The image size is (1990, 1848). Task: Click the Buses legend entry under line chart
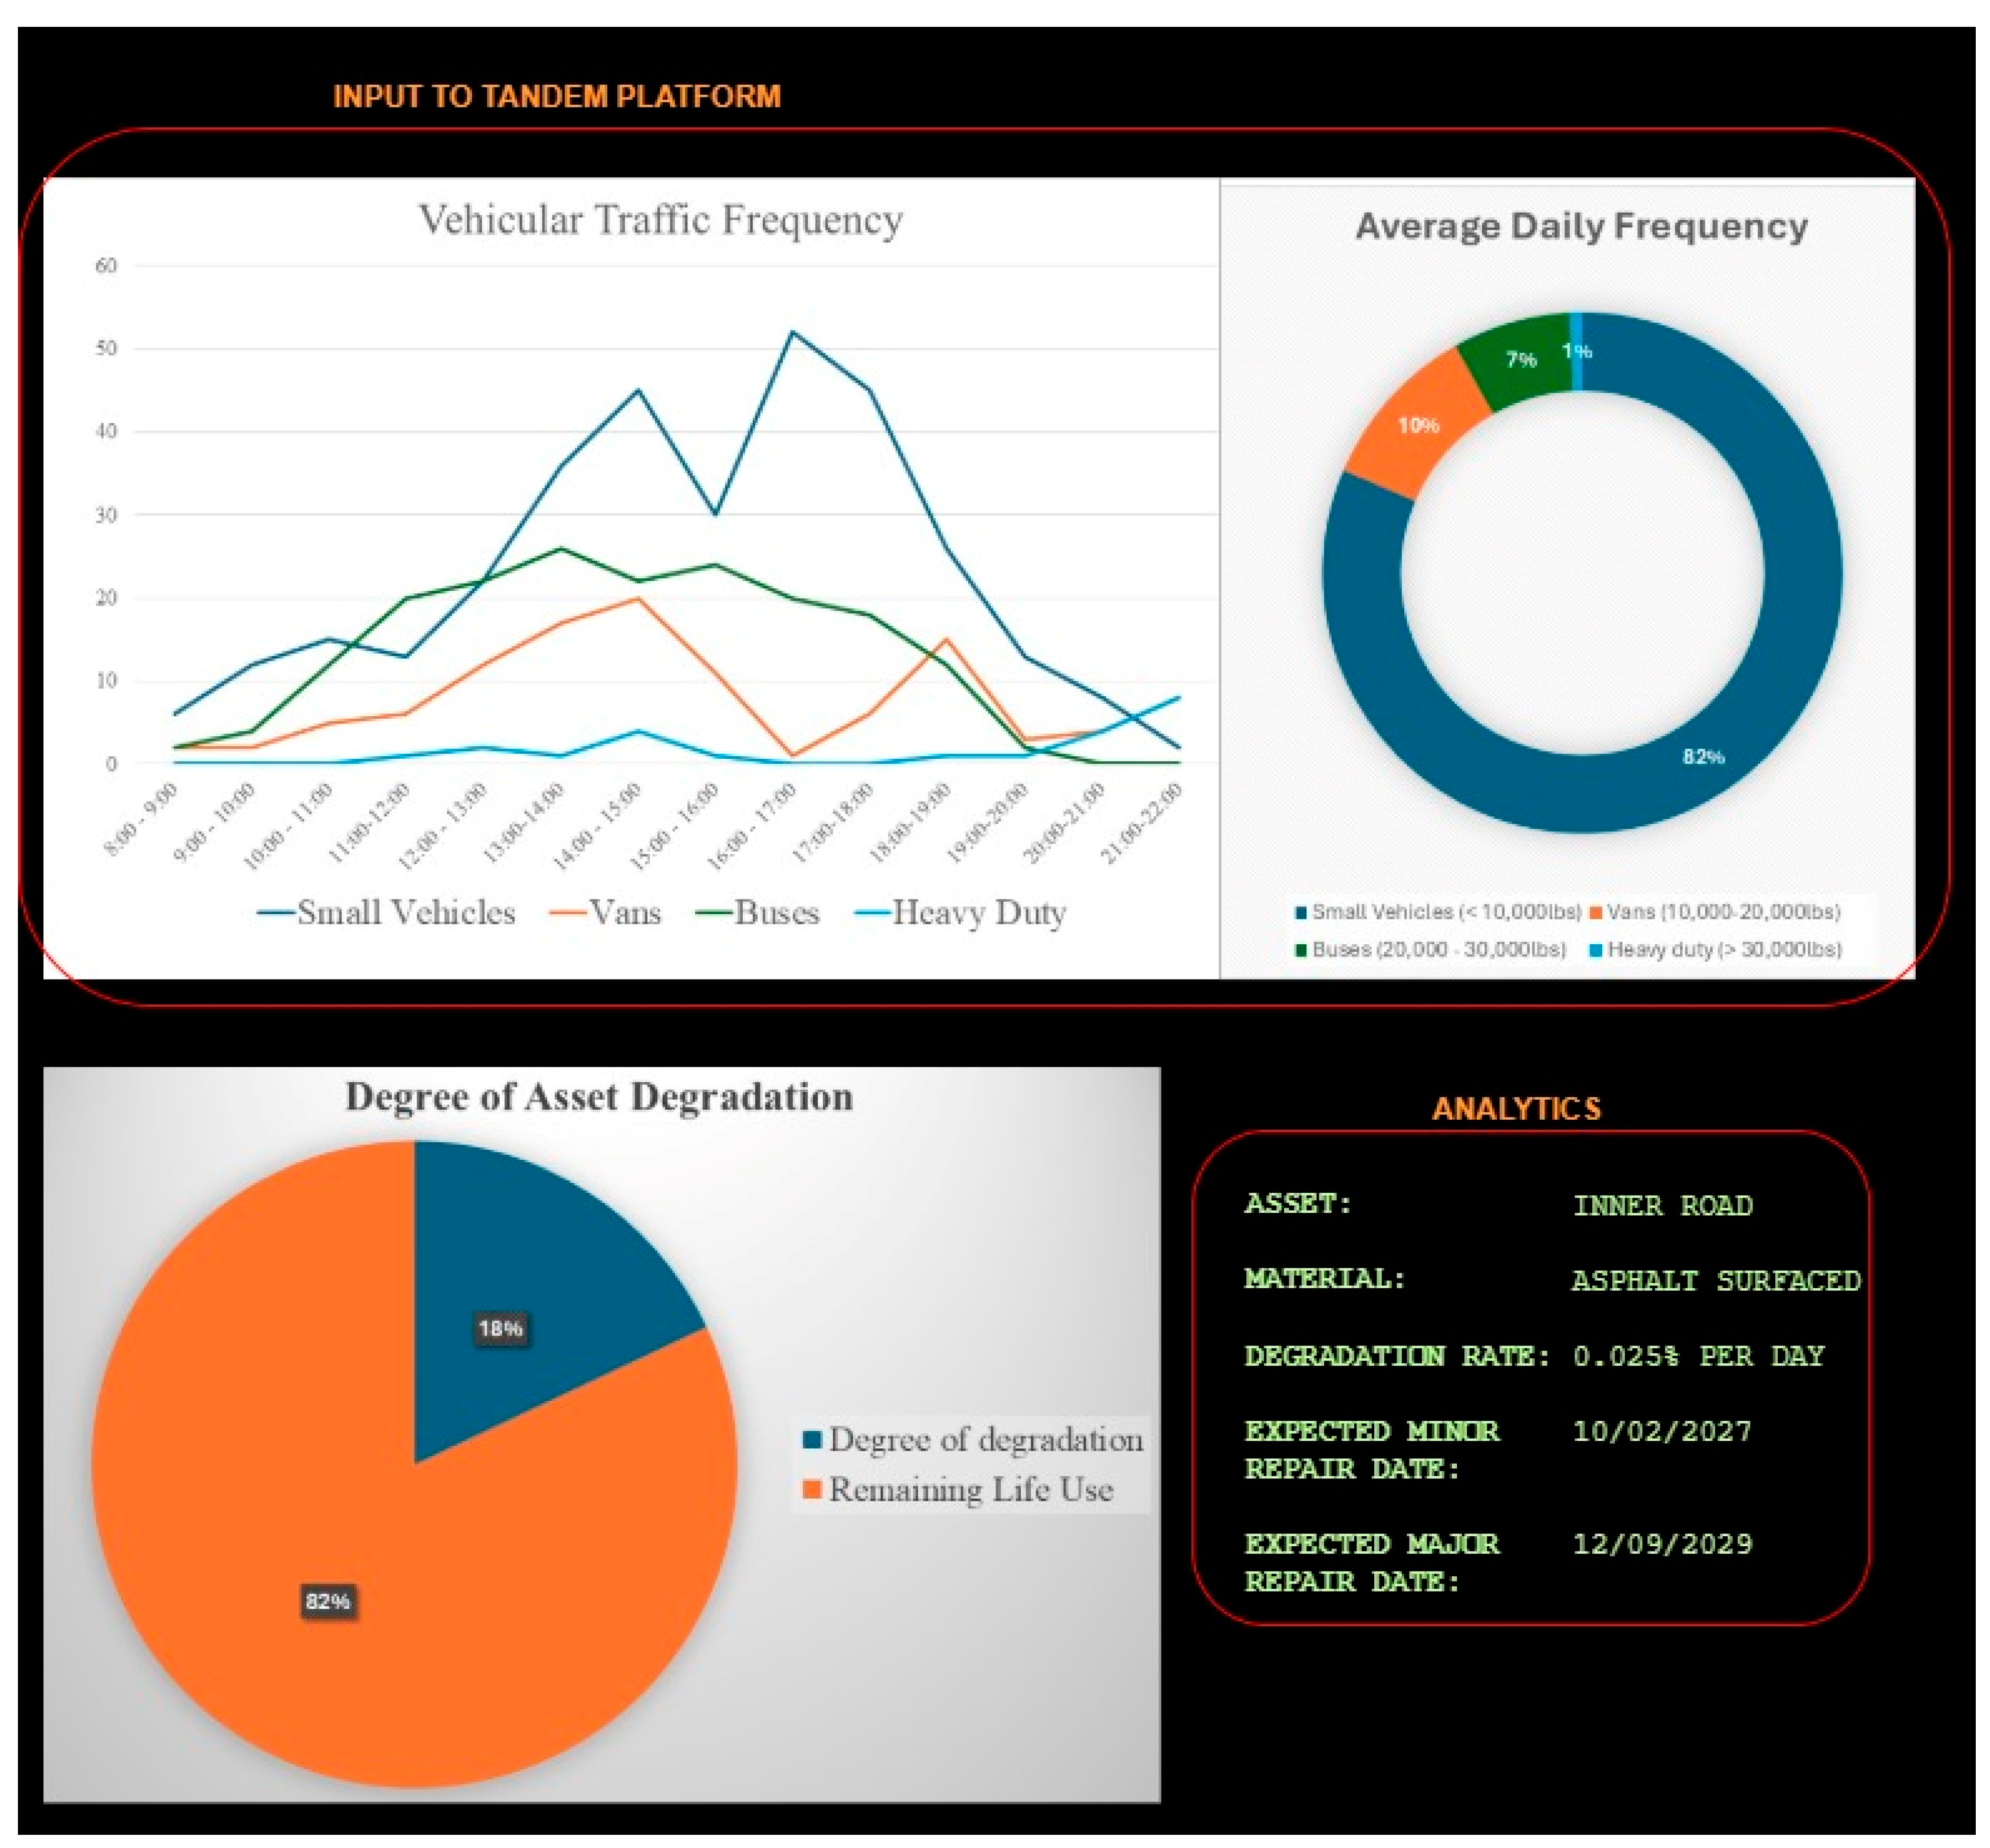[x=758, y=912]
